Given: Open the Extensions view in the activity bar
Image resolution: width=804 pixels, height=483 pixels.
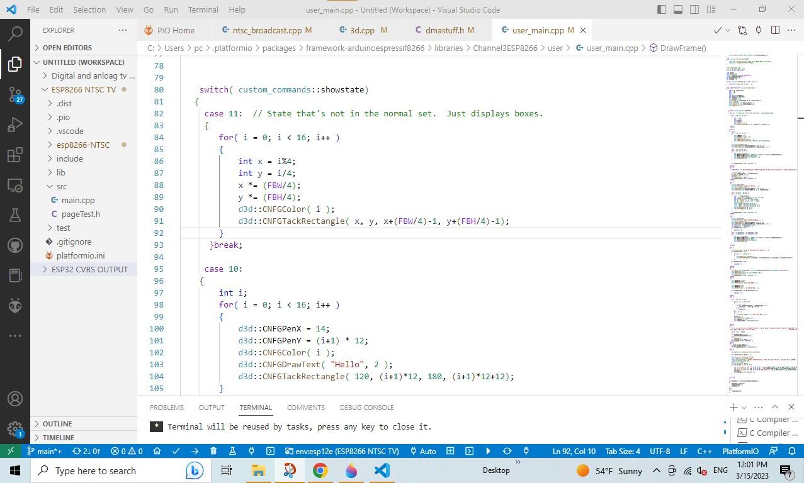Looking at the screenshot, I should [x=15, y=155].
